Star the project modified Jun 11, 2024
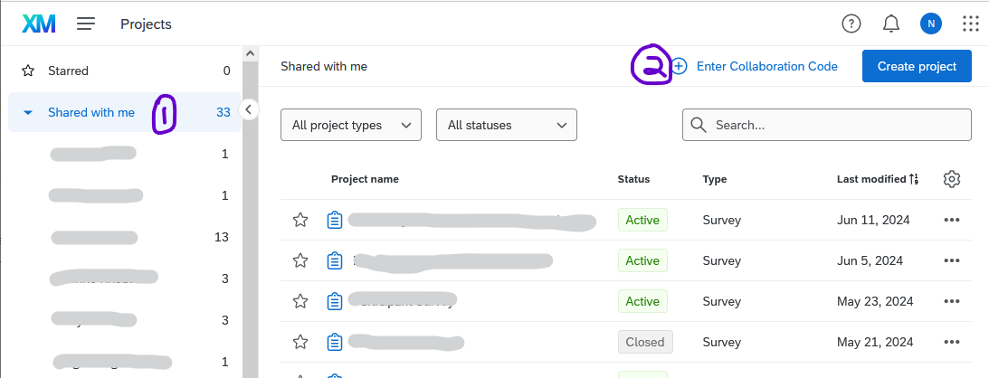The width and height of the screenshot is (989, 378). pos(300,220)
